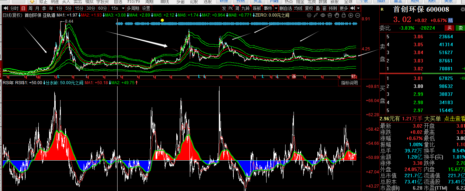Viewport: 465px width, 191px height.
Task: Toggle 窗 window mode
Action: coord(324,8)
